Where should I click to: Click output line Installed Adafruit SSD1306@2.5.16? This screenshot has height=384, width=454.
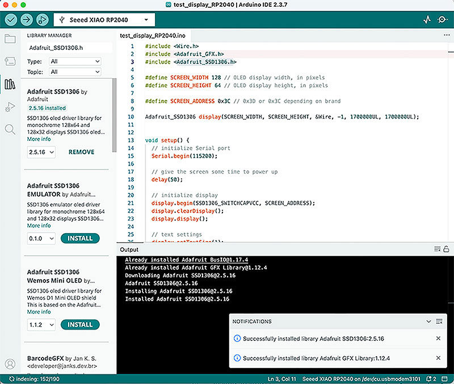(177, 299)
